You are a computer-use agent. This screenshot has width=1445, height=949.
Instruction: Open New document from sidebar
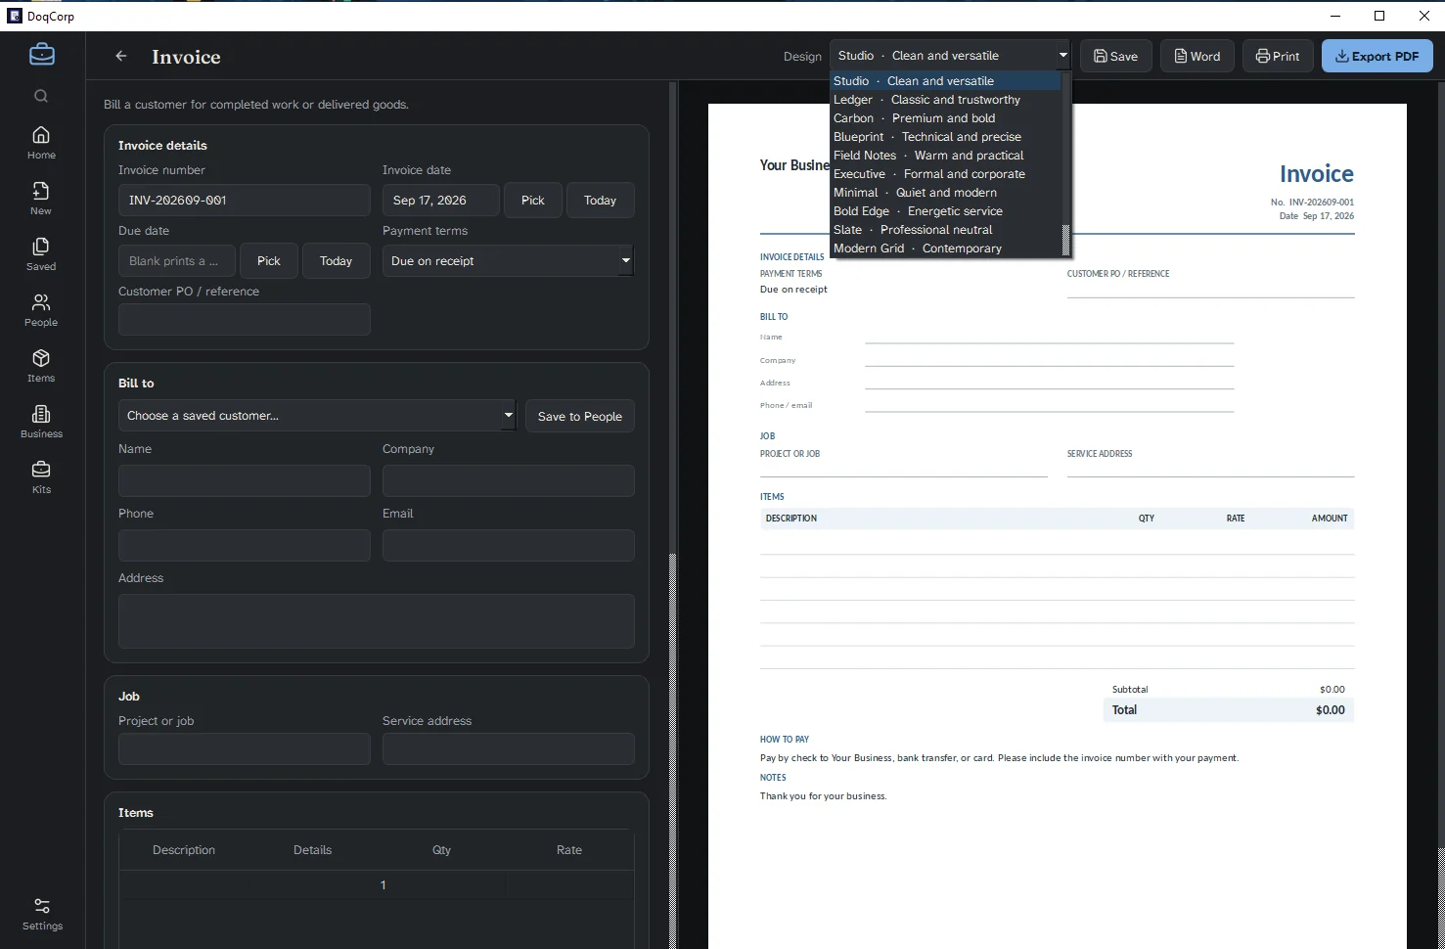pos(41,199)
